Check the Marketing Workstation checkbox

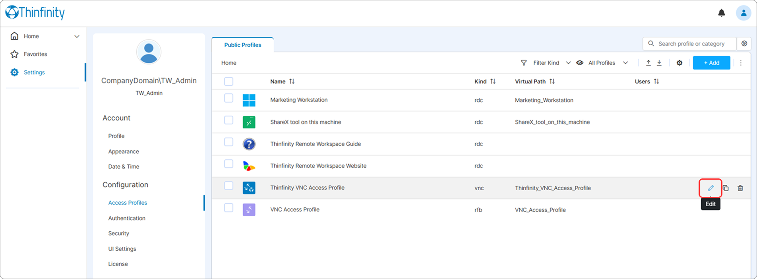(228, 98)
